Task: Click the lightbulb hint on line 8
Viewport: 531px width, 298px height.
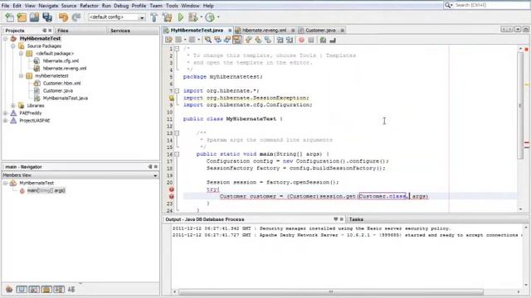Action: (172, 98)
